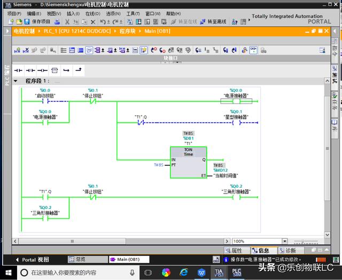The image size is (342, 280).
Task: Open the 插入(I) menu
Action: point(73,14)
